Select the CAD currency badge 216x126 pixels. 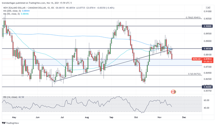(208, 8)
